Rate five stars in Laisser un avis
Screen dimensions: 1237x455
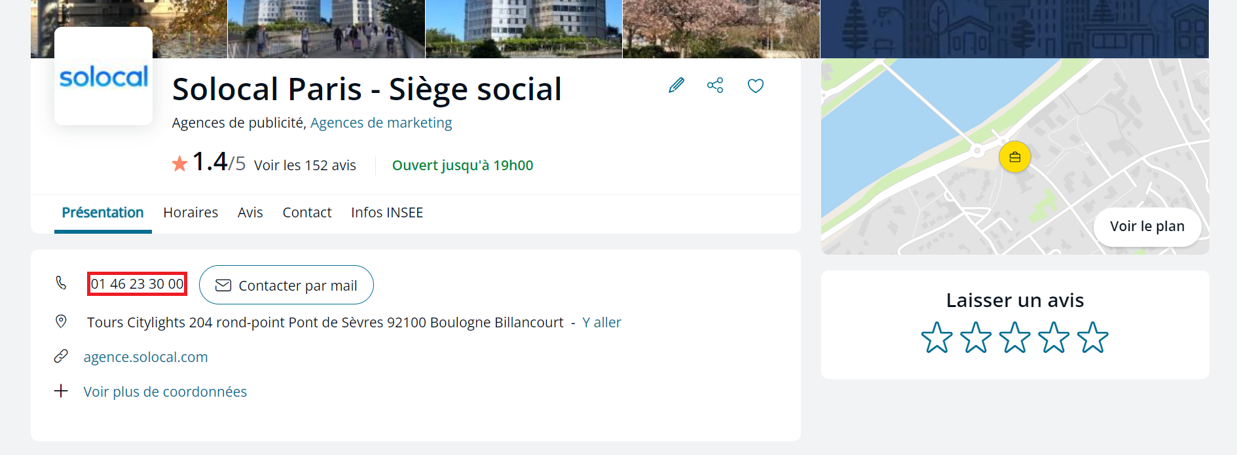pos(1093,338)
